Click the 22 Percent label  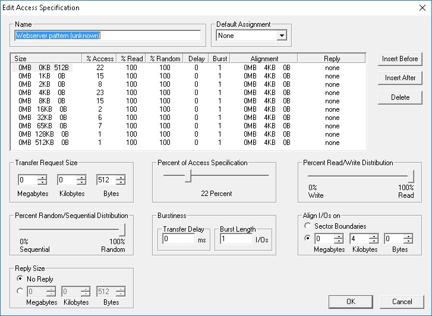[x=216, y=194]
